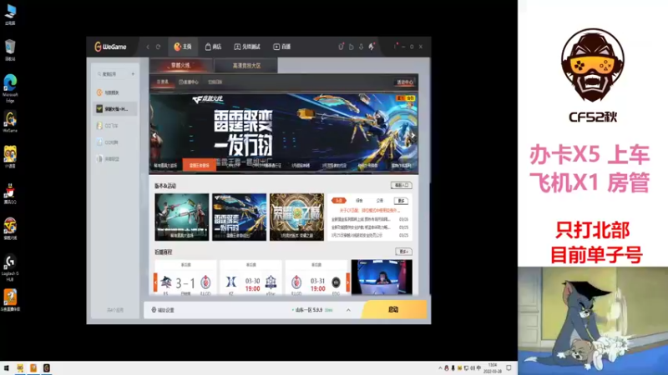Open the 雷霆聚变 small activity thumbnail
668x375 pixels.
pos(240,217)
